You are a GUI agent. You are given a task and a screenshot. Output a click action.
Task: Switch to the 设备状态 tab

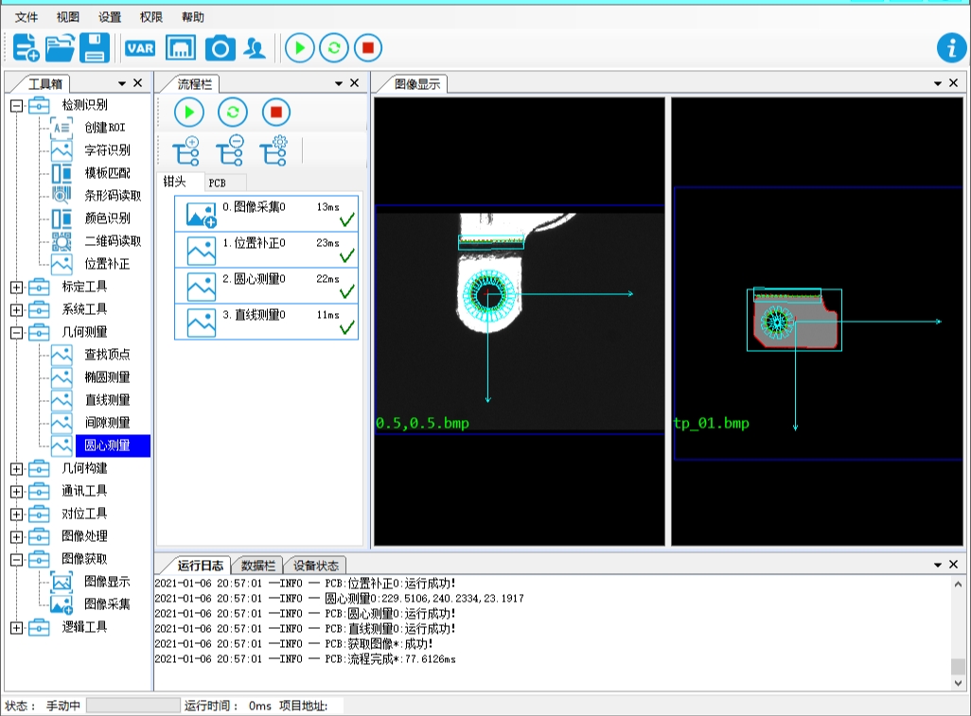click(315, 566)
